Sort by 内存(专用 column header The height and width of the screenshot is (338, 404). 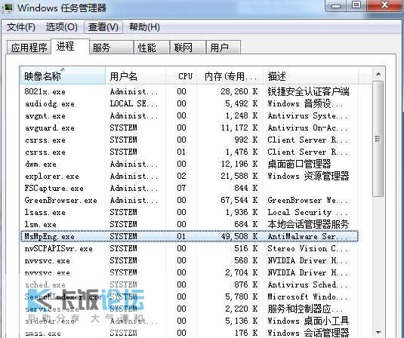click(230, 76)
